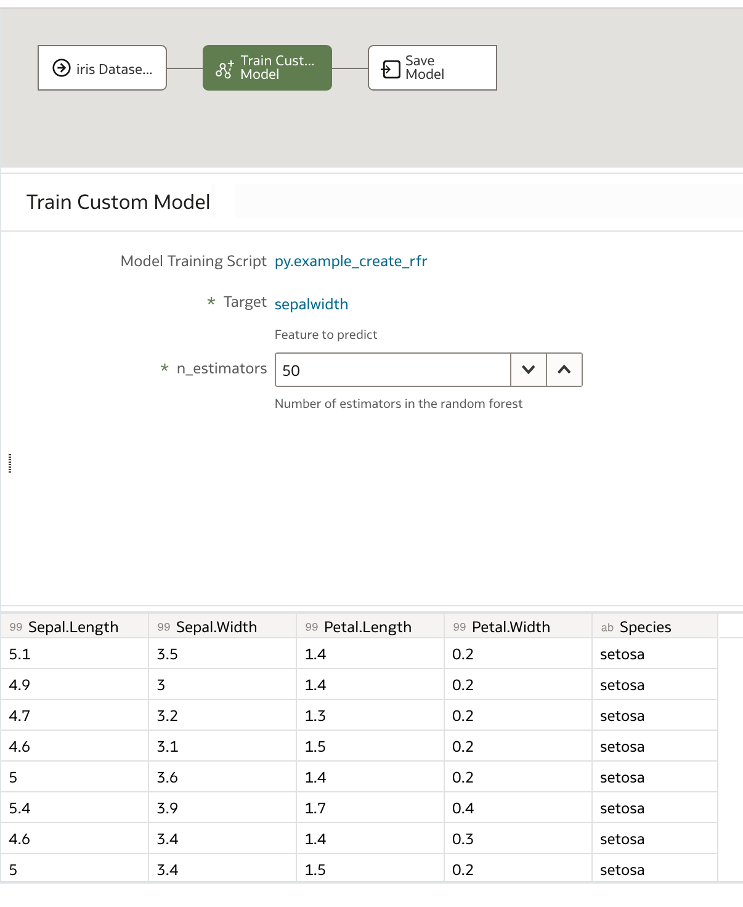Click the Save Model step icon
The height and width of the screenshot is (907, 743).
point(389,68)
